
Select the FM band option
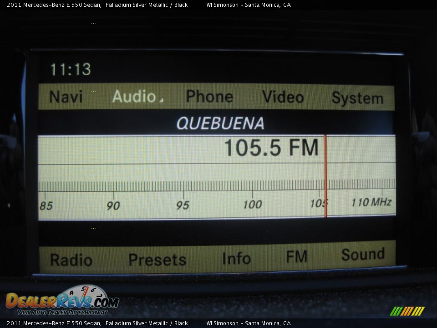[x=296, y=257]
